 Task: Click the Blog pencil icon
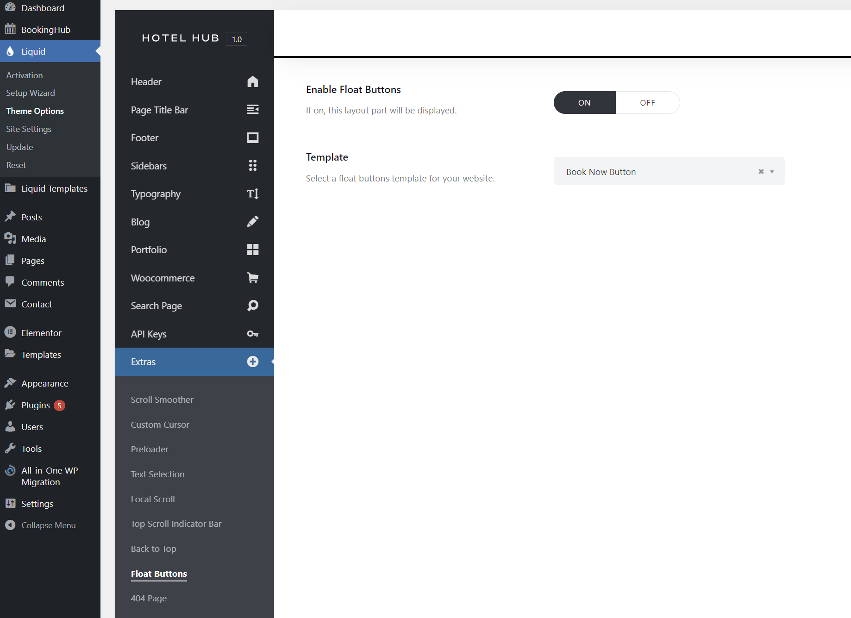(252, 222)
